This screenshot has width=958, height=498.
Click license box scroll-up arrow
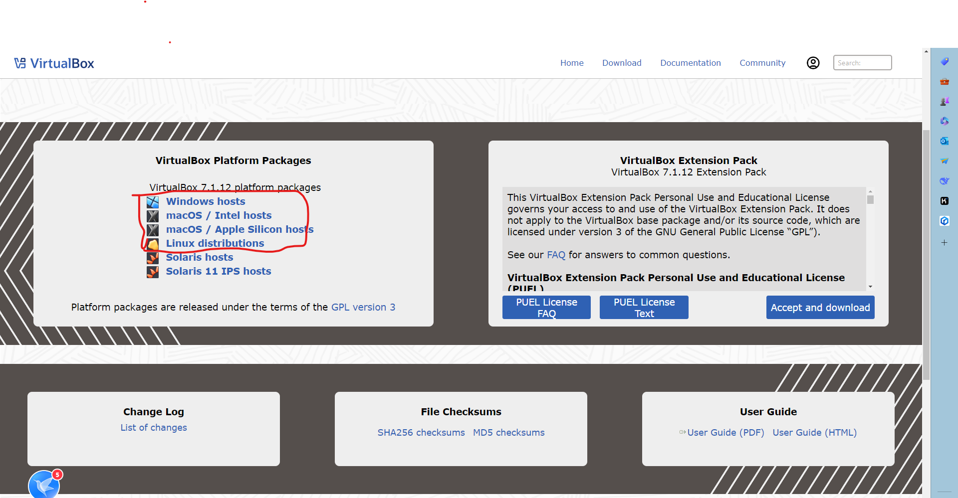coord(870,191)
